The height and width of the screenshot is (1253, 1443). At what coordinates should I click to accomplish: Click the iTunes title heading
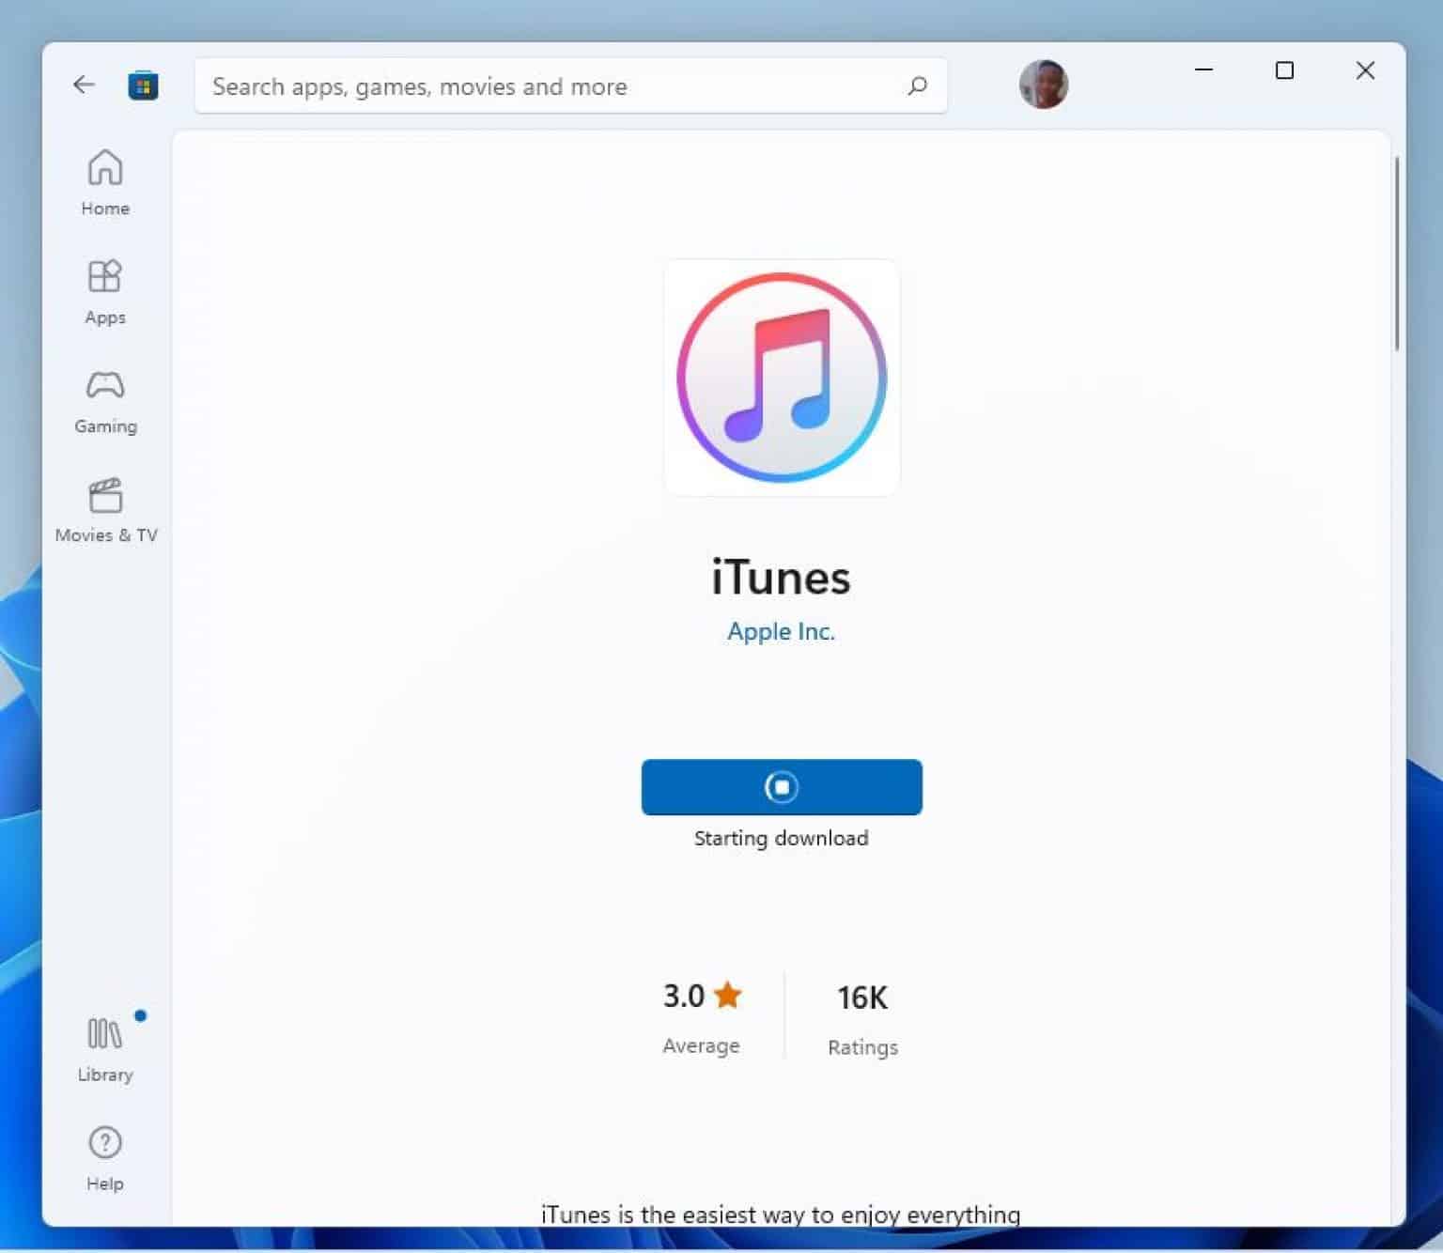pyautogui.click(x=781, y=578)
